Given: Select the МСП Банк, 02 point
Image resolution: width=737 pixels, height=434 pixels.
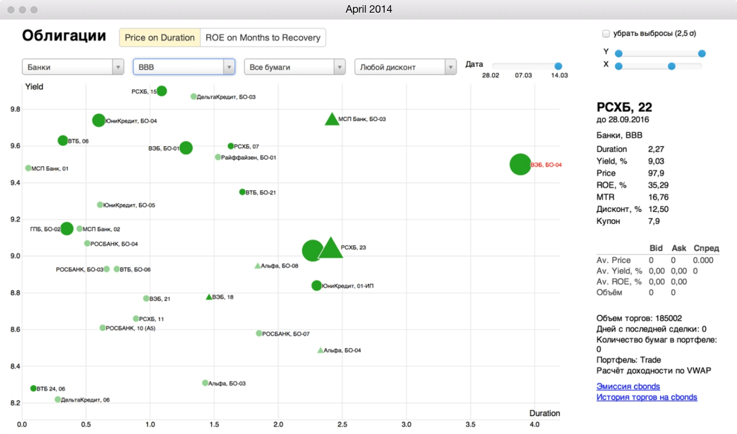Looking at the screenshot, I should 79,229.
